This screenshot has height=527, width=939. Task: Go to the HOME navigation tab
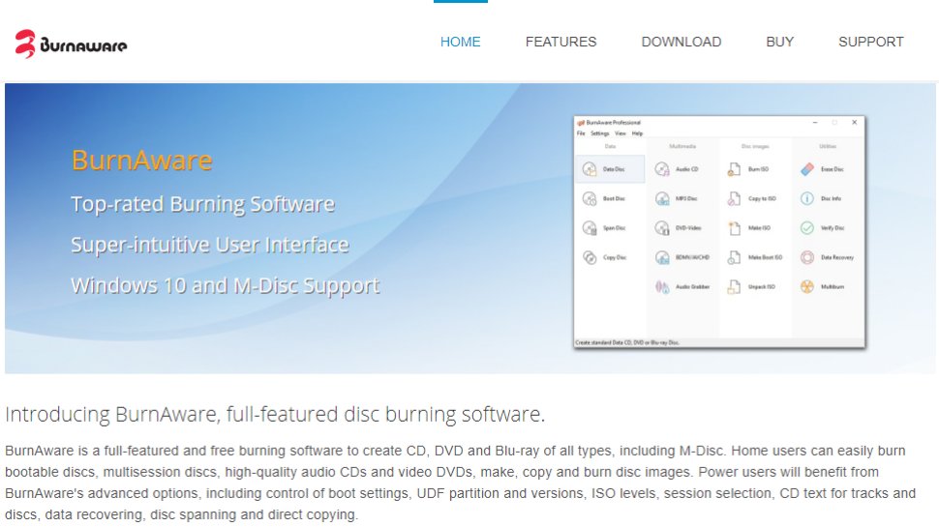460,42
